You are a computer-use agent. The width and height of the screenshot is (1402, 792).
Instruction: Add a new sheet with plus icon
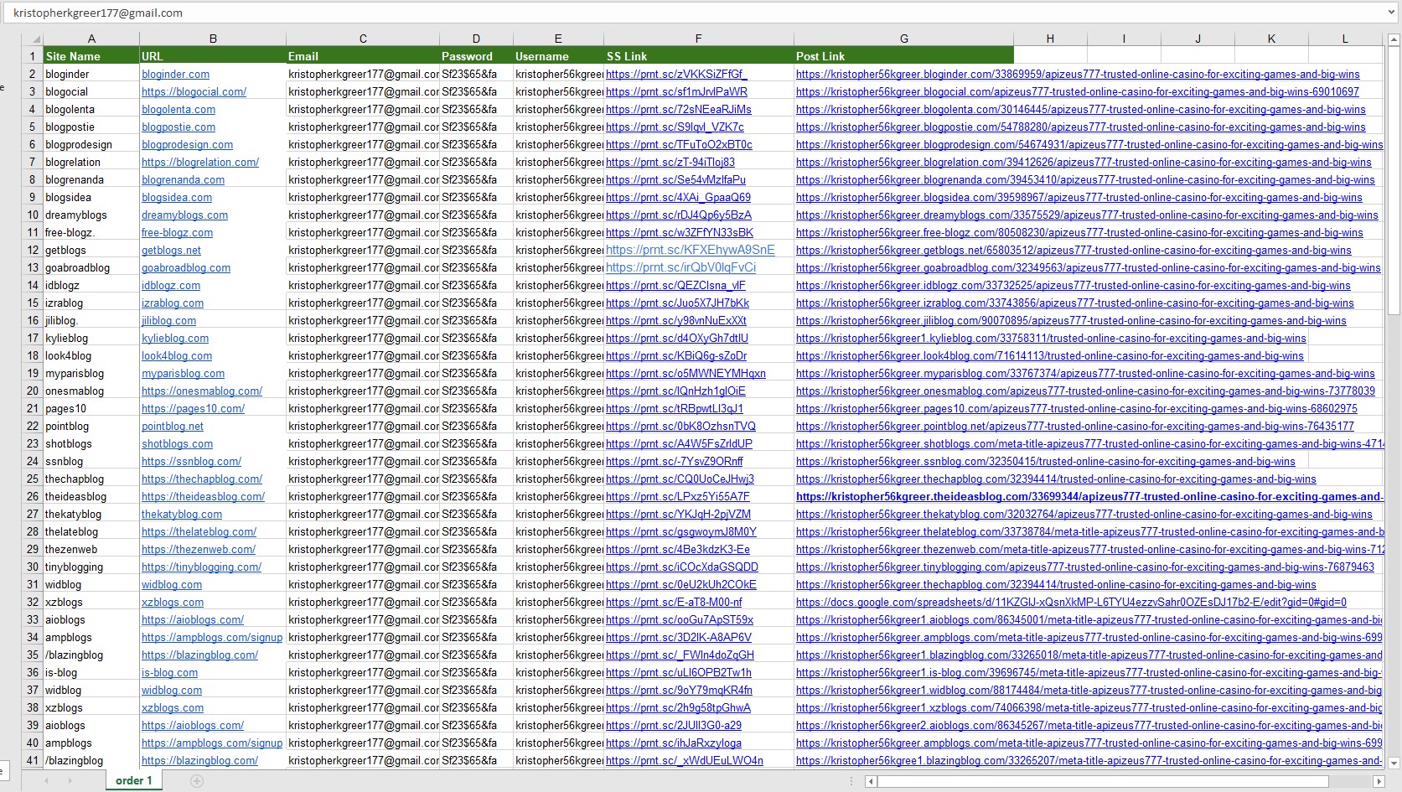(197, 781)
